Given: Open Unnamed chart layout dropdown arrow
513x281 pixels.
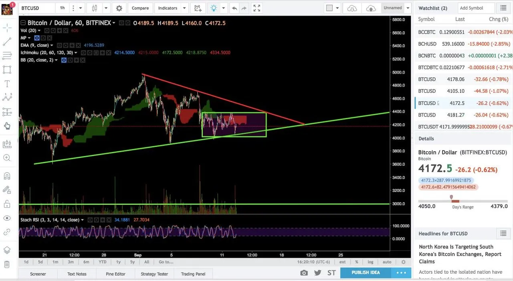Looking at the screenshot, I should pyautogui.click(x=408, y=8).
